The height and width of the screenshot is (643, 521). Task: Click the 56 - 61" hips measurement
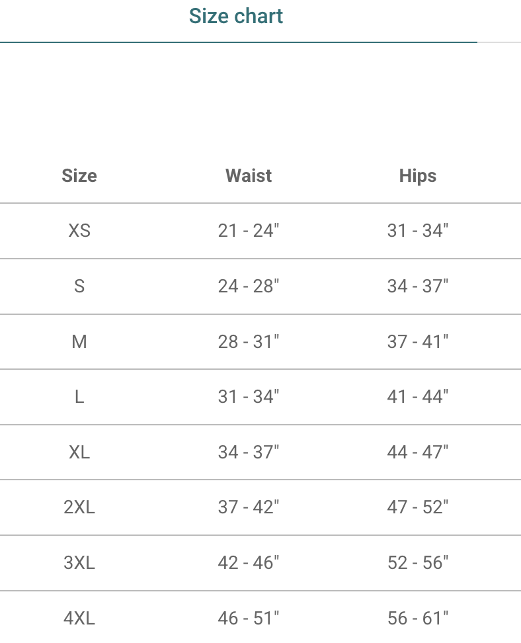pyautogui.click(x=418, y=619)
